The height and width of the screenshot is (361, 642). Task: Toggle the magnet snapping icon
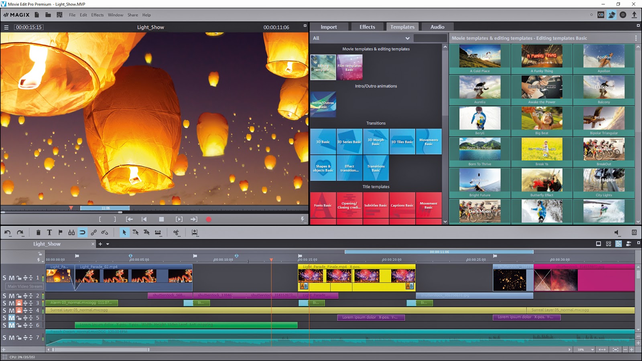pyautogui.click(x=82, y=232)
